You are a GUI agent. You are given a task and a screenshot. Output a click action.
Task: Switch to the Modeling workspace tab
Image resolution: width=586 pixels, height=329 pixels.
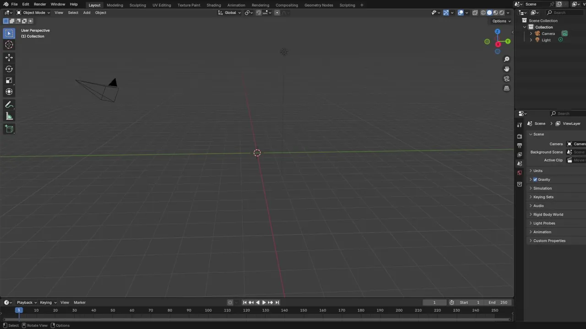115,5
